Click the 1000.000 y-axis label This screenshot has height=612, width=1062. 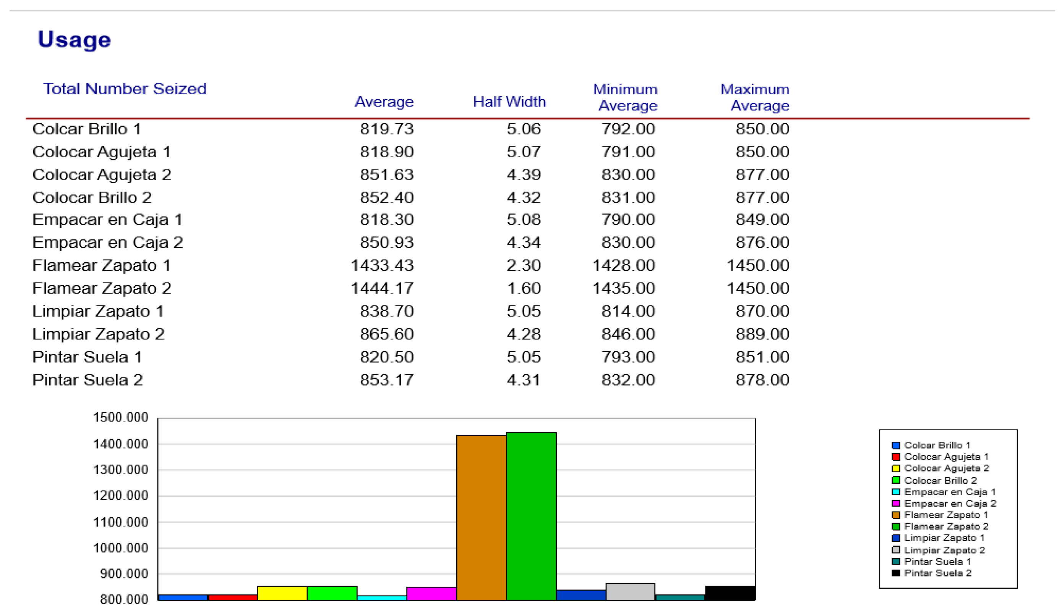[x=120, y=548]
